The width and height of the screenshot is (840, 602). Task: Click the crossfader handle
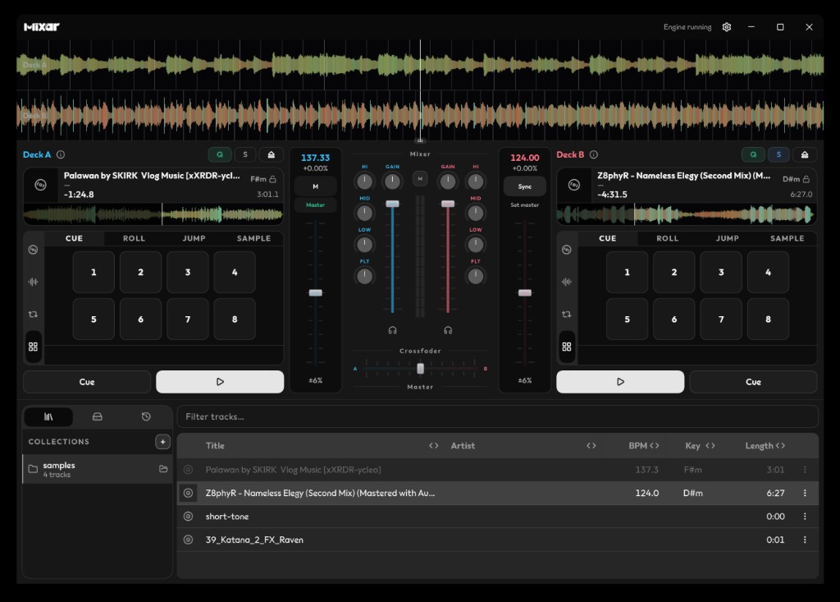(x=421, y=369)
